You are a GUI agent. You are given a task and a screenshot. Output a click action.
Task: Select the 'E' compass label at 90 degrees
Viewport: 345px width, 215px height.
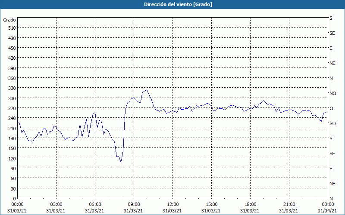331,169
